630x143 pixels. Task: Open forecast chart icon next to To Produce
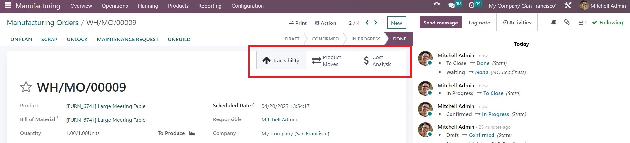192,133
